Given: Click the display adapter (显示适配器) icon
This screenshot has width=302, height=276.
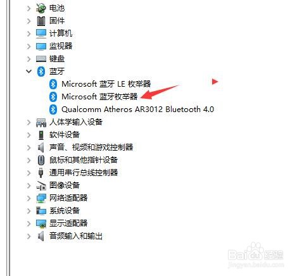Looking at the screenshot, I should pos(41,223).
